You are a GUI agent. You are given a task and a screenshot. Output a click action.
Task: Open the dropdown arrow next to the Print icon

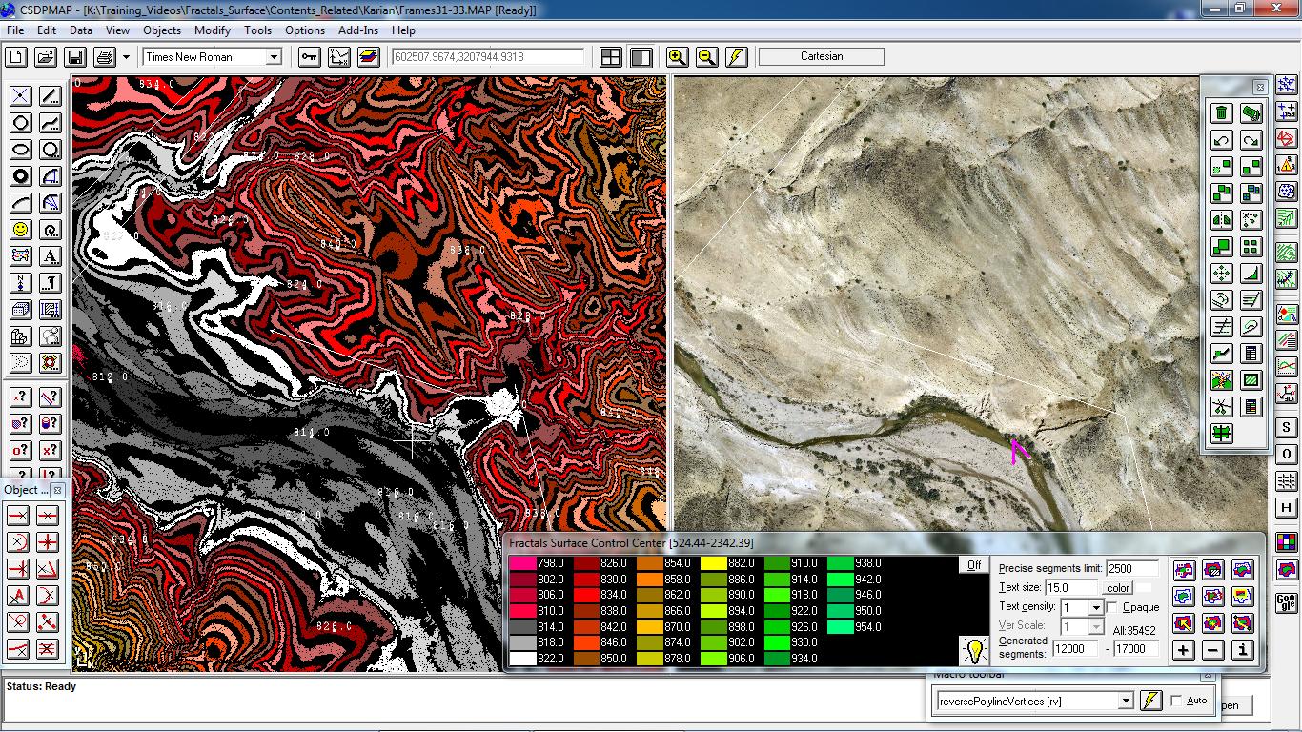[x=126, y=57]
